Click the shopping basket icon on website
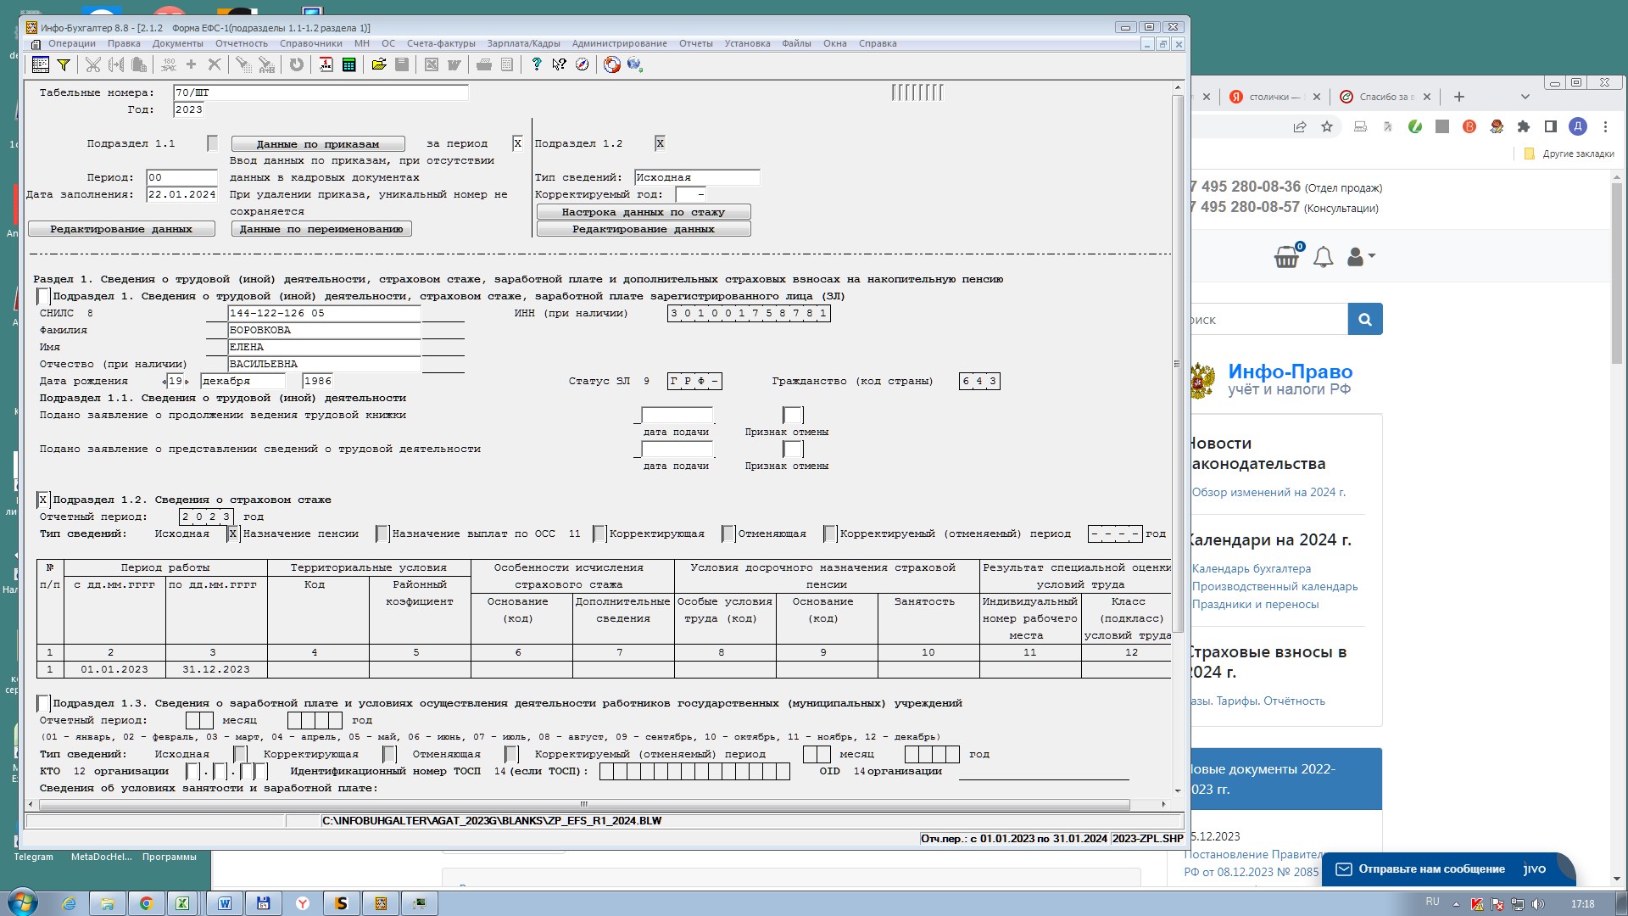Viewport: 1628px width, 916px height. pyautogui.click(x=1286, y=256)
